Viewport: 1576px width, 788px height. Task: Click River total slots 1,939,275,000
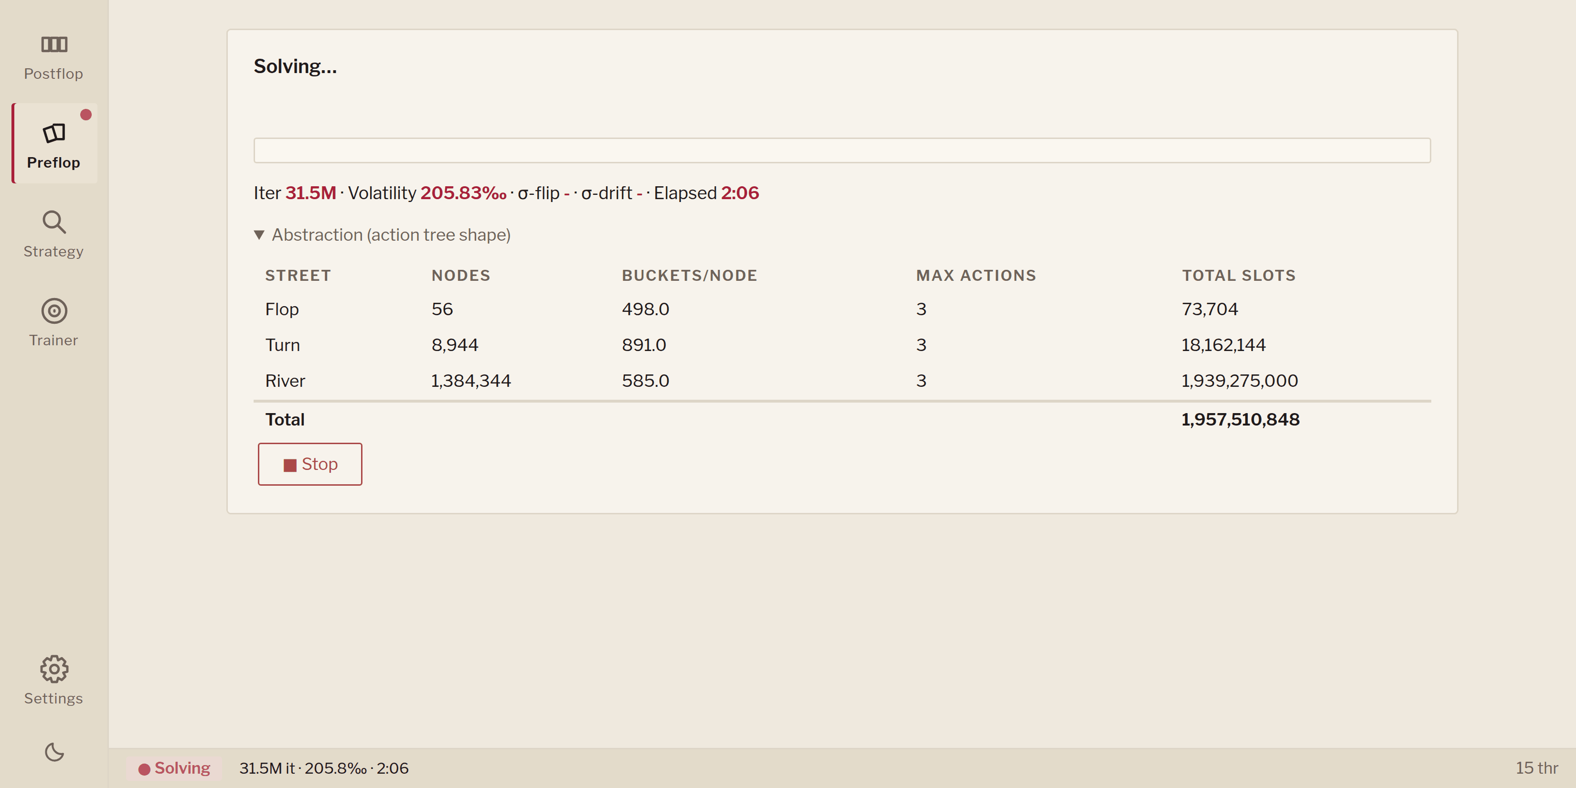tap(1239, 381)
